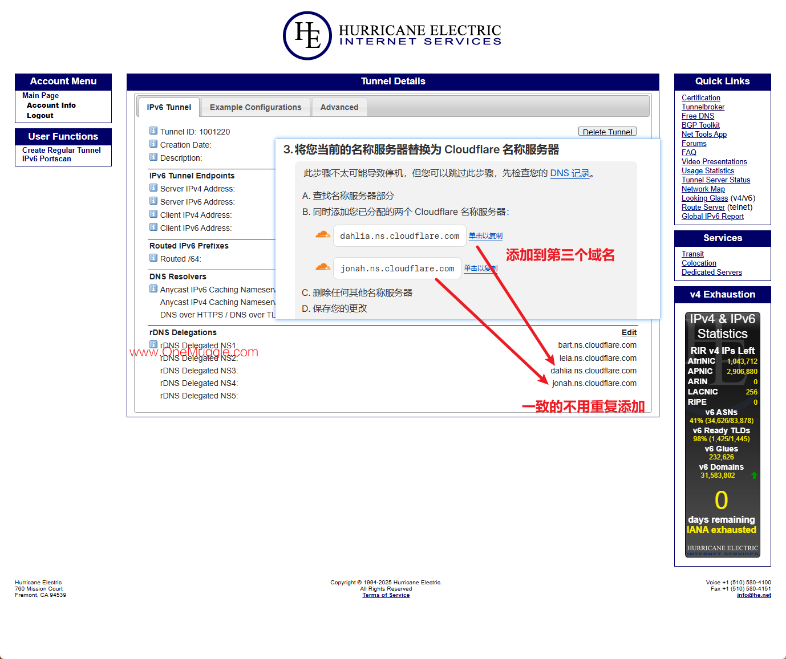Click the info icon beside Server IPv4 Address
786x659 pixels.
point(153,188)
